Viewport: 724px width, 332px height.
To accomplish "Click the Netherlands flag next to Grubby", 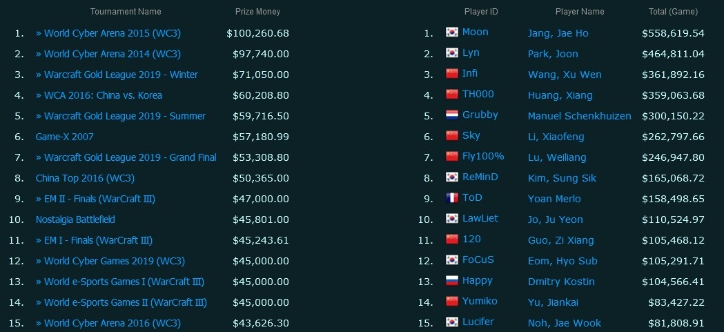I will 451,115.
